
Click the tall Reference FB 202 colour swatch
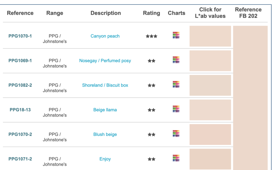coord(250,96)
